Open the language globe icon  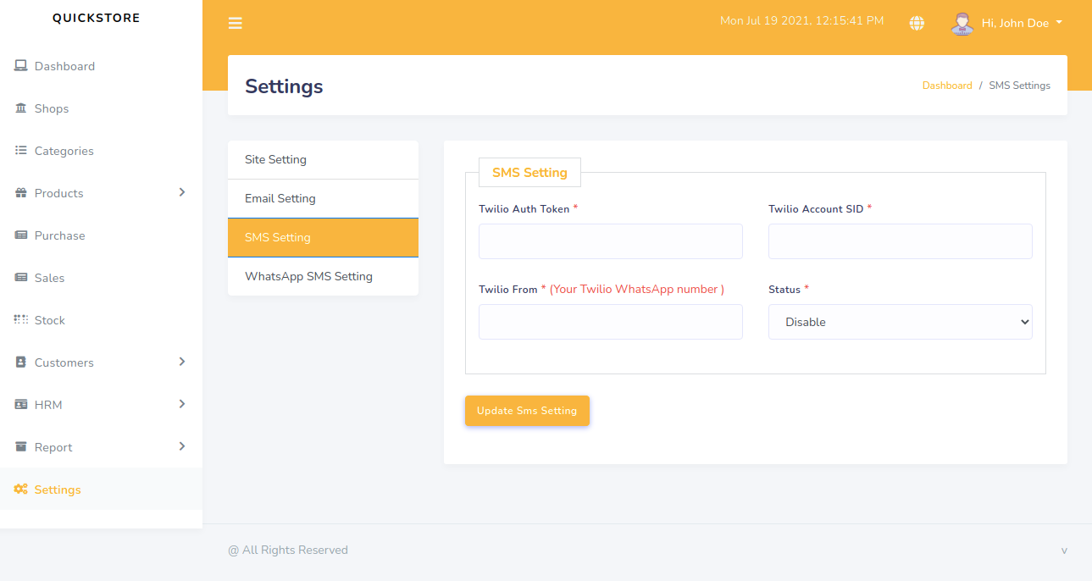(917, 23)
